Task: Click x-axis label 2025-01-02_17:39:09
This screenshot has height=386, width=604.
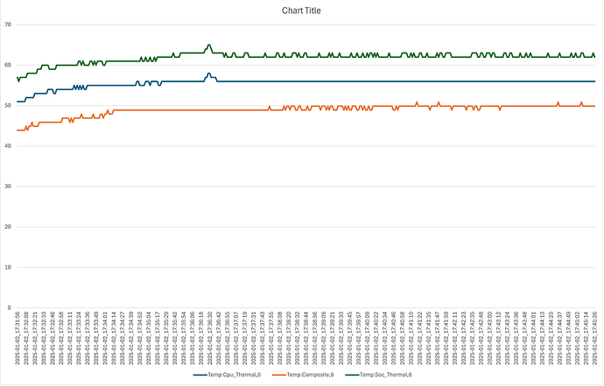Action: [324, 338]
